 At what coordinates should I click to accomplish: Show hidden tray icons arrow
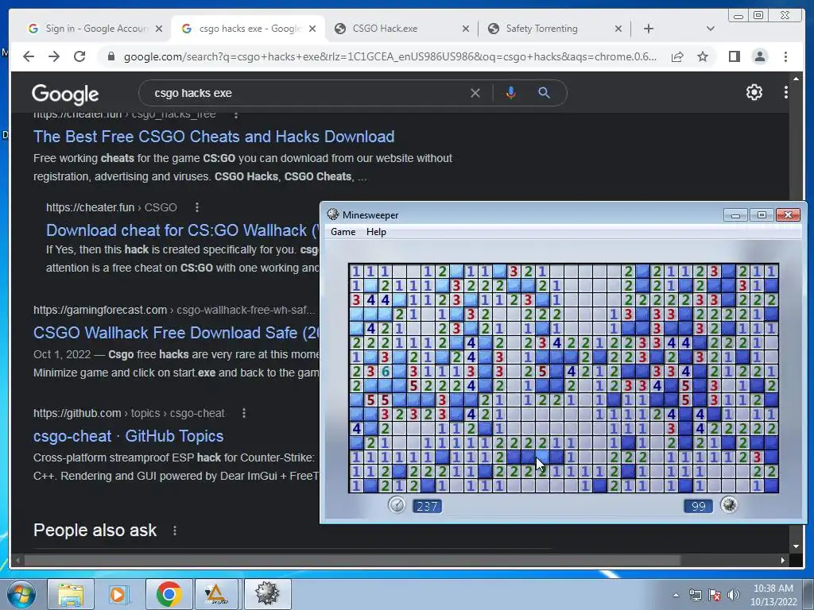click(x=676, y=595)
